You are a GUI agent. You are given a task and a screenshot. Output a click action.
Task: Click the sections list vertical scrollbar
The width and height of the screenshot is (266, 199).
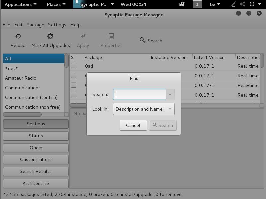(x=66, y=61)
